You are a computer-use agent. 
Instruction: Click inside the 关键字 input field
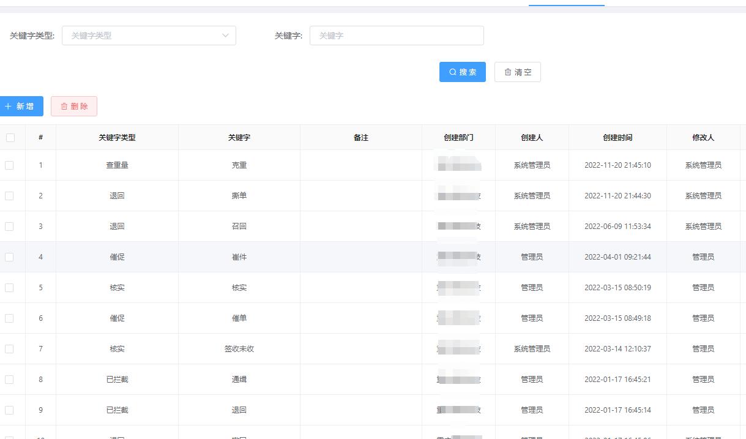pyautogui.click(x=397, y=36)
